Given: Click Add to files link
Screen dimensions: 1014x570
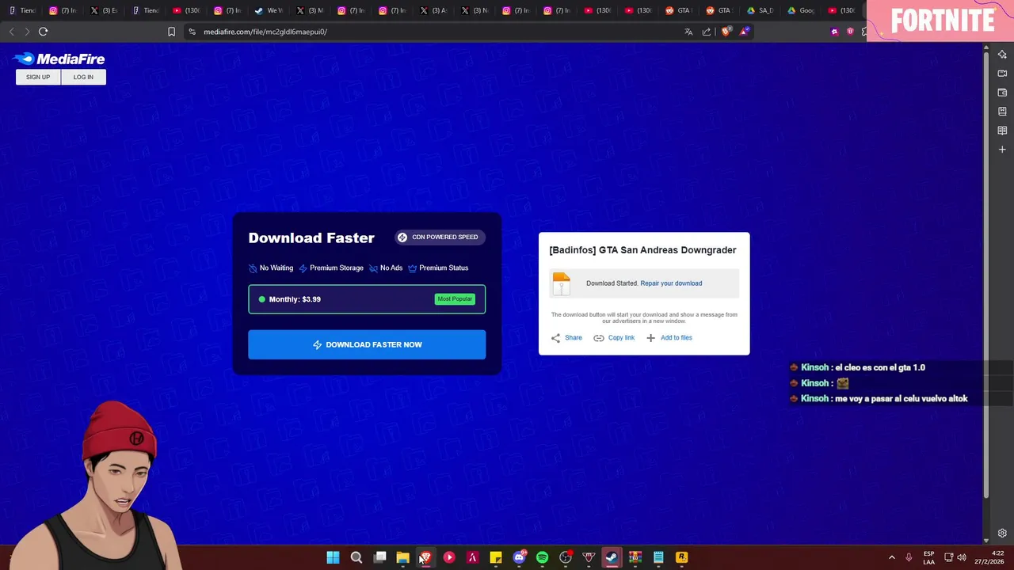Looking at the screenshot, I should (669, 338).
